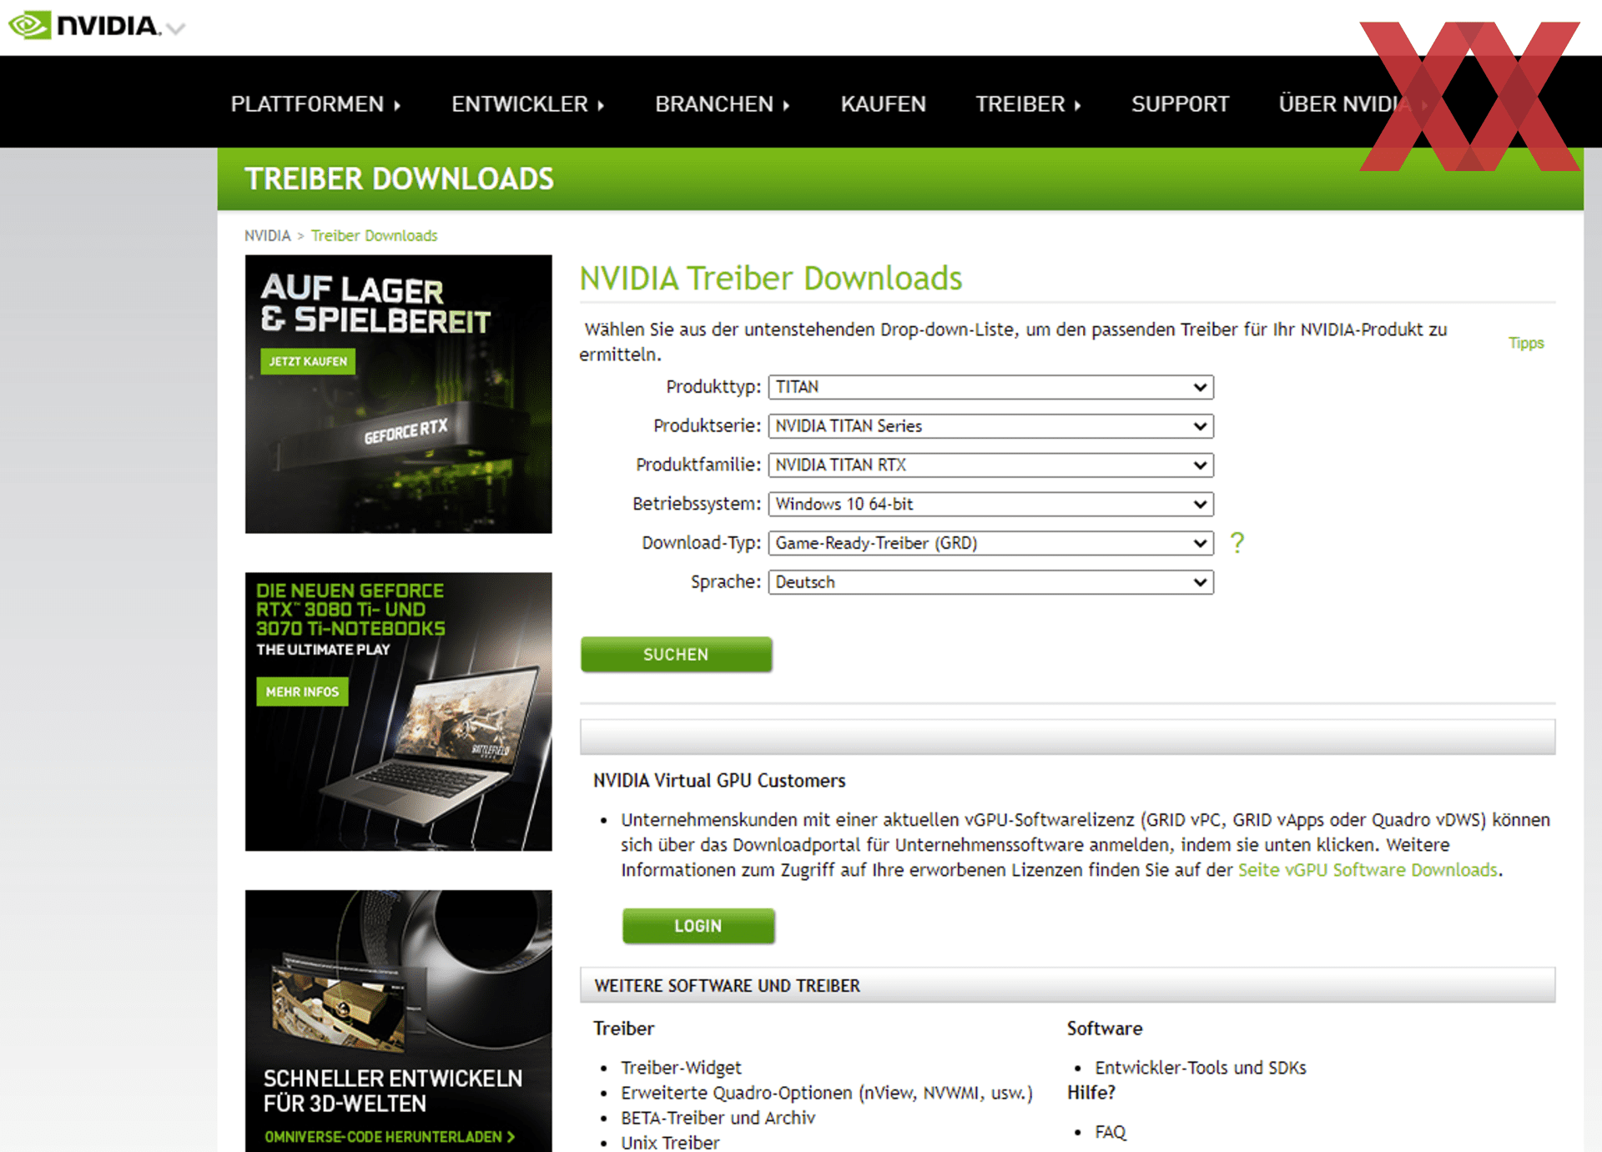Open the RTX 3080 Ti notebooks banner image
This screenshot has width=1602, height=1152.
tap(399, 712)
